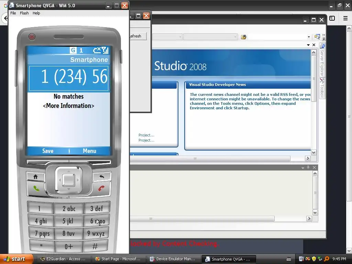Screen dimensions: 352x264
Task: Click the center d-pad select button
Action: click(69, 180)
